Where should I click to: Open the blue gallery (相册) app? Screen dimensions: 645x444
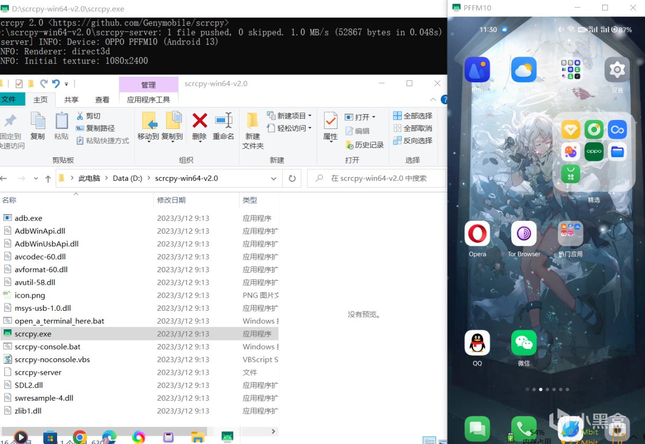[477, 69]
